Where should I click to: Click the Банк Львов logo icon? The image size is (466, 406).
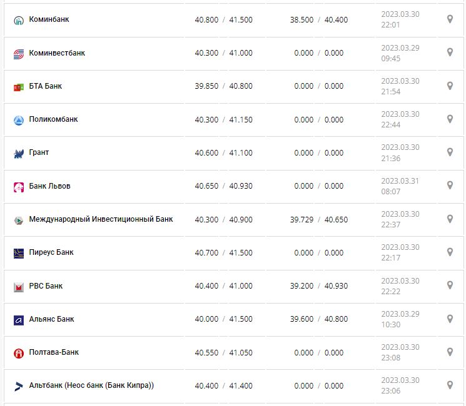(18, 187)
